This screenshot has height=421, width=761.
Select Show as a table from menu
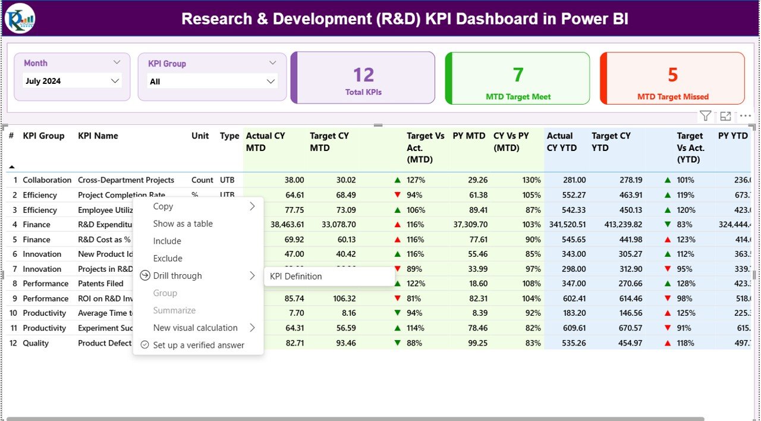click(x=184, y=224)
